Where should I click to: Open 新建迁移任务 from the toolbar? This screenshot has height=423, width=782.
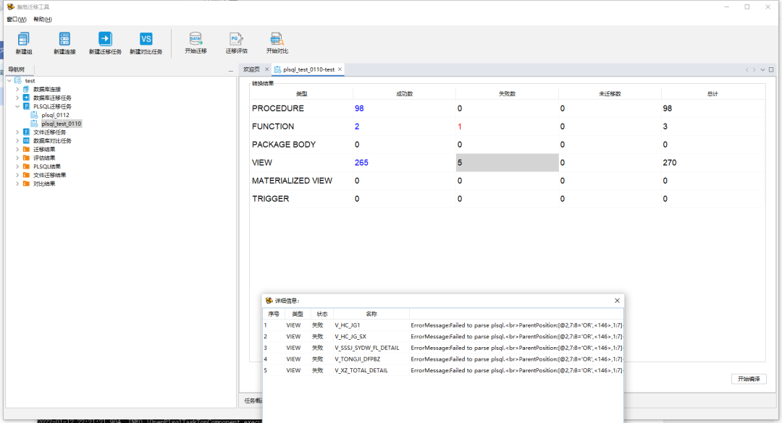click(x=105, y=40)
